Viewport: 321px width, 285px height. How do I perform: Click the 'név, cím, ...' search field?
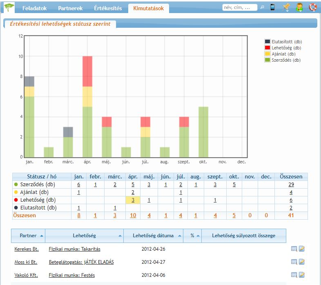point(240,7)
